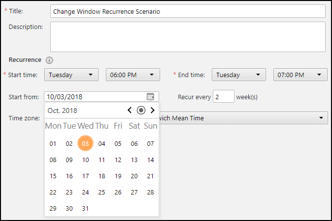The width and height of the screenshot is (332, 221).
Task: Click into the Description text area
Action: [x=188, y=37]
